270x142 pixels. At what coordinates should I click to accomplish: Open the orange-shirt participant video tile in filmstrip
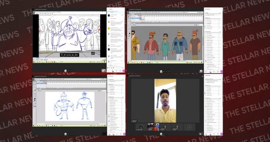[153, 127]
